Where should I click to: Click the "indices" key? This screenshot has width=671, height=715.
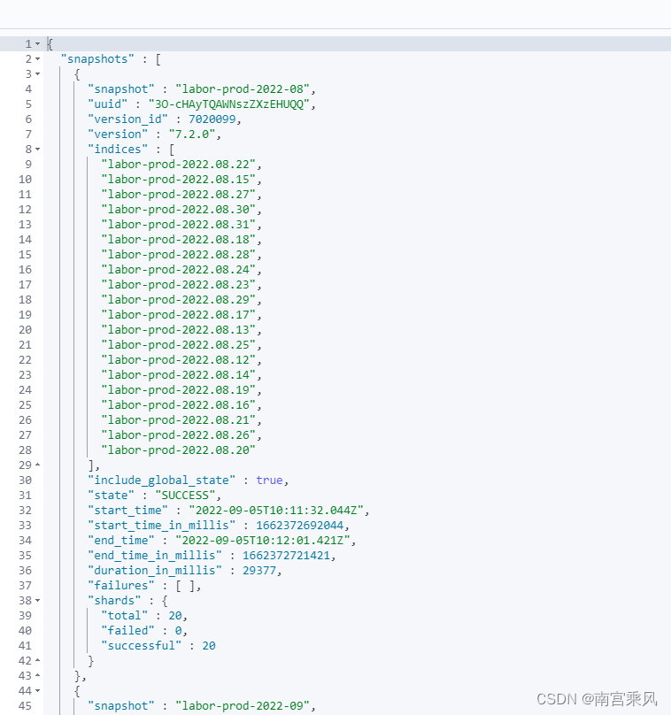click(x=118, y=150)
